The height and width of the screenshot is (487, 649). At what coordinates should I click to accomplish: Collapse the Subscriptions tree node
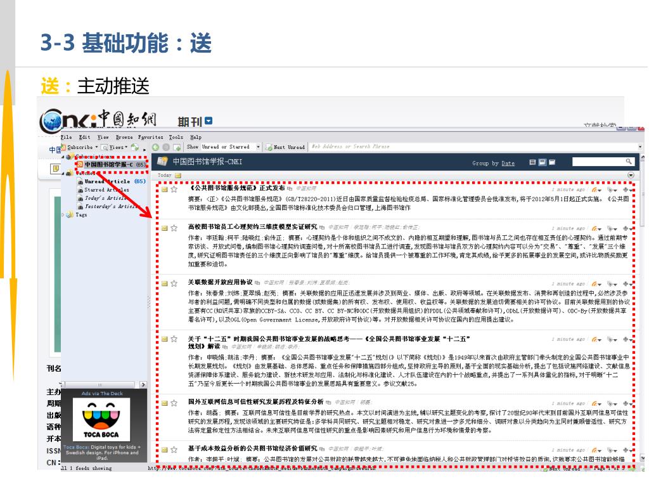pyautogui.click(x=63, y=157)
